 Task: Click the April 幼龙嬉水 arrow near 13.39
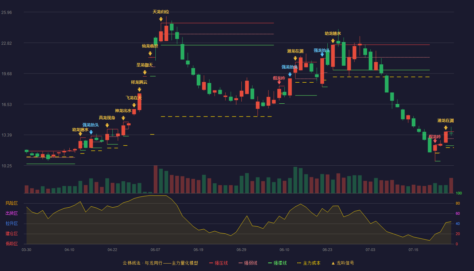click(80, 134)
